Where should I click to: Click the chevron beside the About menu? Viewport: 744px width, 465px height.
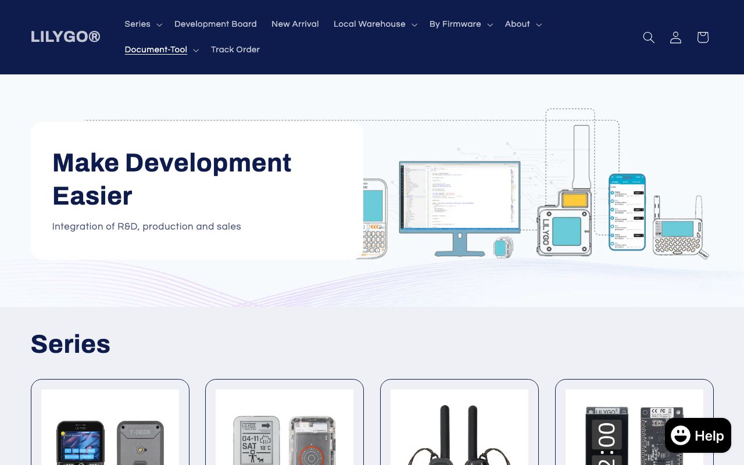539,24
